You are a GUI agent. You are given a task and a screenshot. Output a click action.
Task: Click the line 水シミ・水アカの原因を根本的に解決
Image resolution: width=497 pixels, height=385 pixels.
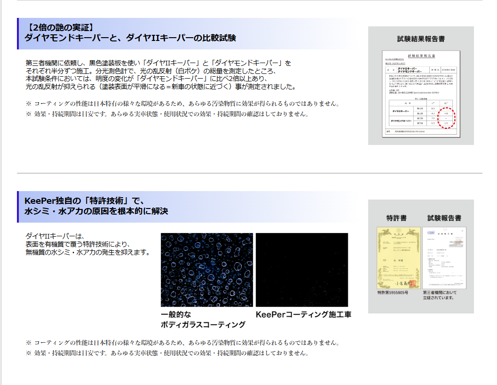[x=96, y=211]
